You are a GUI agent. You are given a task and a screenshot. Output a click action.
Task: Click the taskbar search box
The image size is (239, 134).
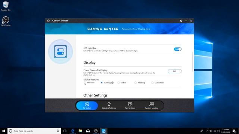coord(34,131)
